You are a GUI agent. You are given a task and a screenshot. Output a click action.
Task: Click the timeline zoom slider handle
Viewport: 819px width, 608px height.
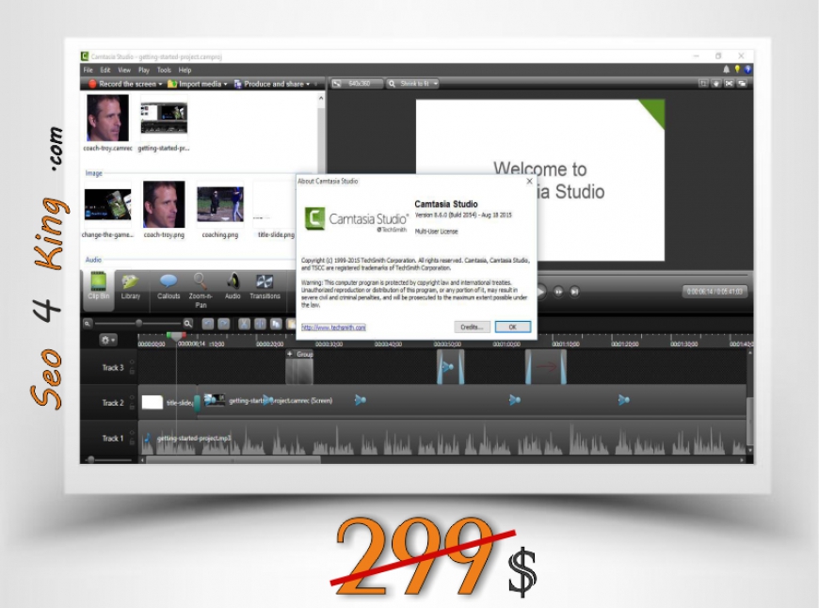click(x=139, y=324)
